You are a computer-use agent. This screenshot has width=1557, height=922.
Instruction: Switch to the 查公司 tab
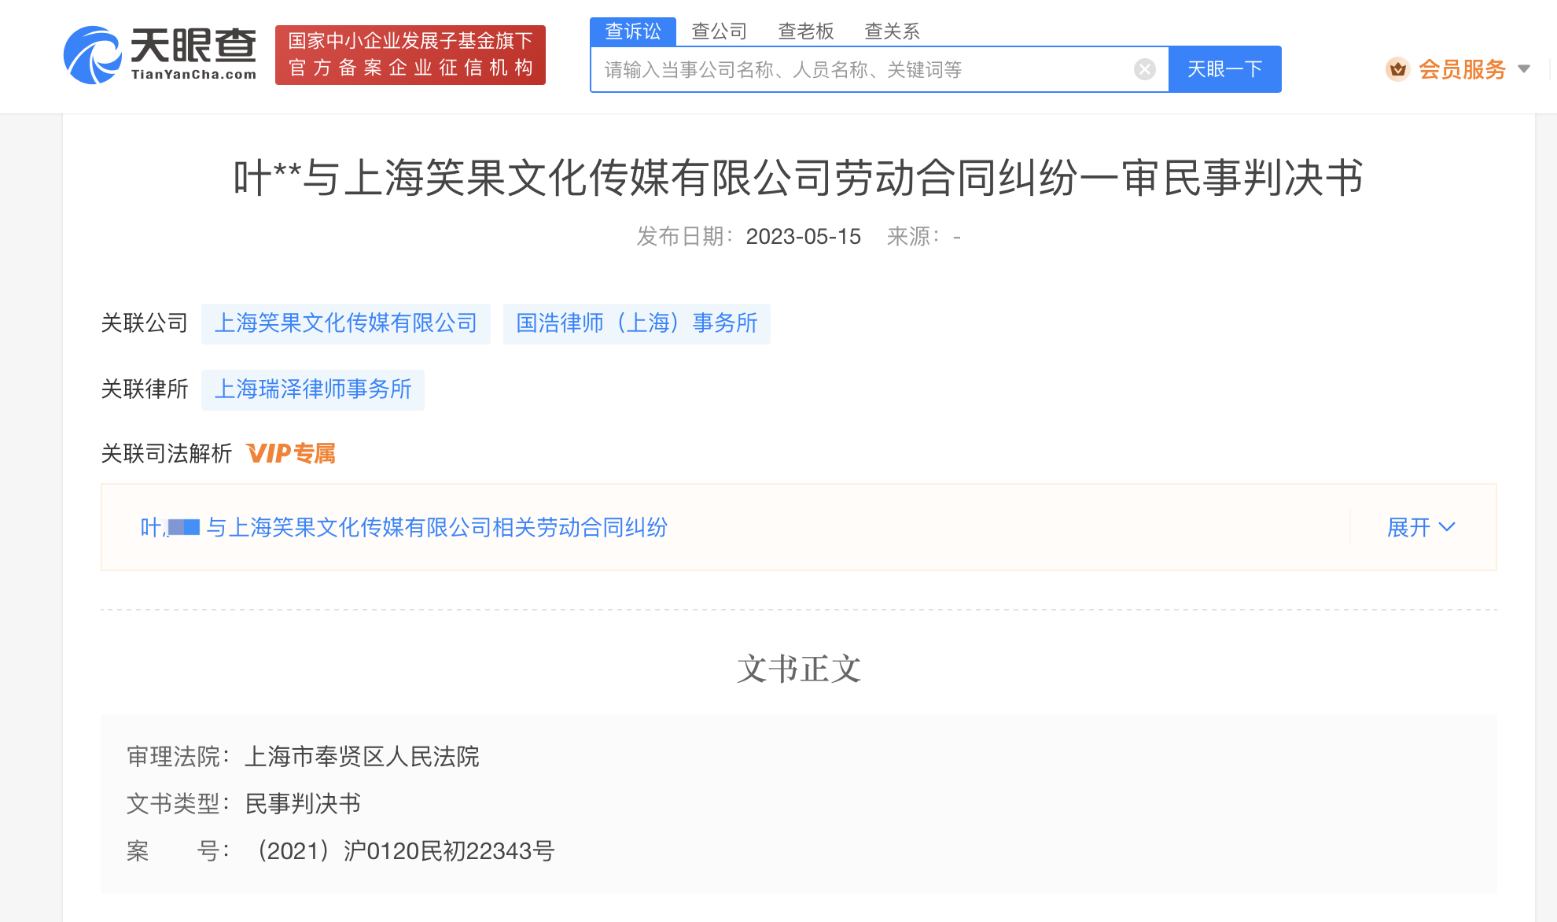[x=719, y=31]
